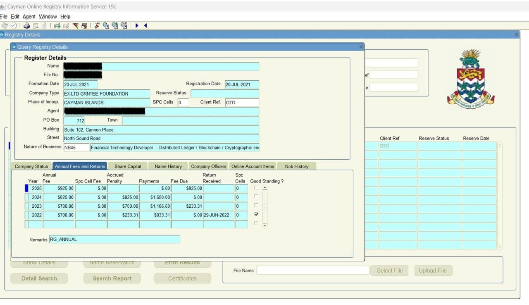Open the Help menu
529x305 pixels.
tap(65, 17)
